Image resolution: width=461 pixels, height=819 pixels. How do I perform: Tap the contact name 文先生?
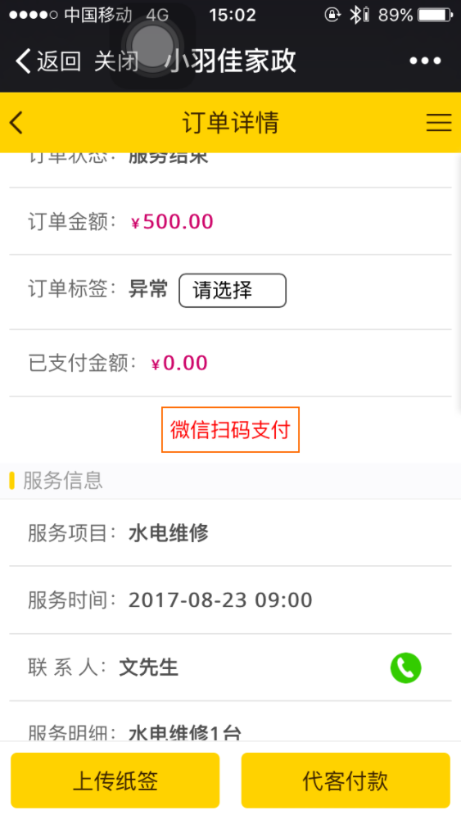pyautogui.click(x=149, y=667)
